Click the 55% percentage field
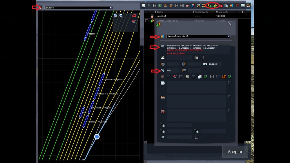This screenshot has width=290, height=163. click(x=173, y=70)
